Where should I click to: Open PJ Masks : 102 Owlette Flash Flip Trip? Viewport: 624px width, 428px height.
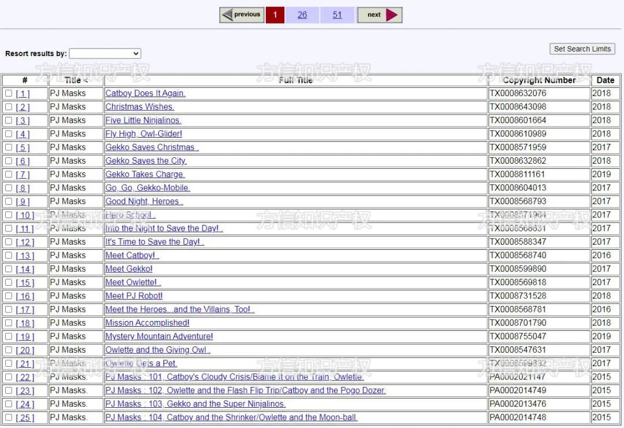(x=246, y=390)
